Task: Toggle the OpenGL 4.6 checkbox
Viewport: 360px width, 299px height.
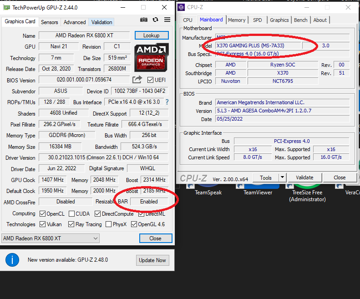Action: [x=134, y=224]
